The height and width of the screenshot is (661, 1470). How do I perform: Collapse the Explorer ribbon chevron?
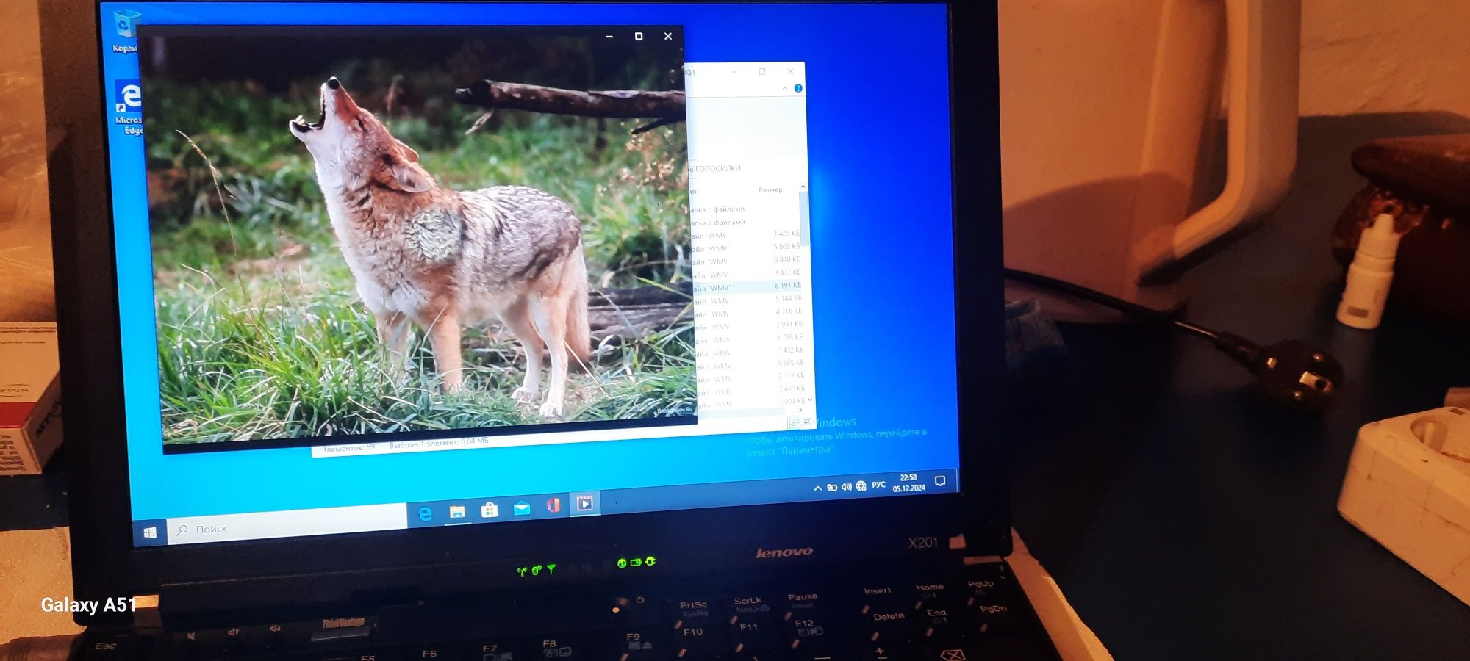tap(785, 88)
